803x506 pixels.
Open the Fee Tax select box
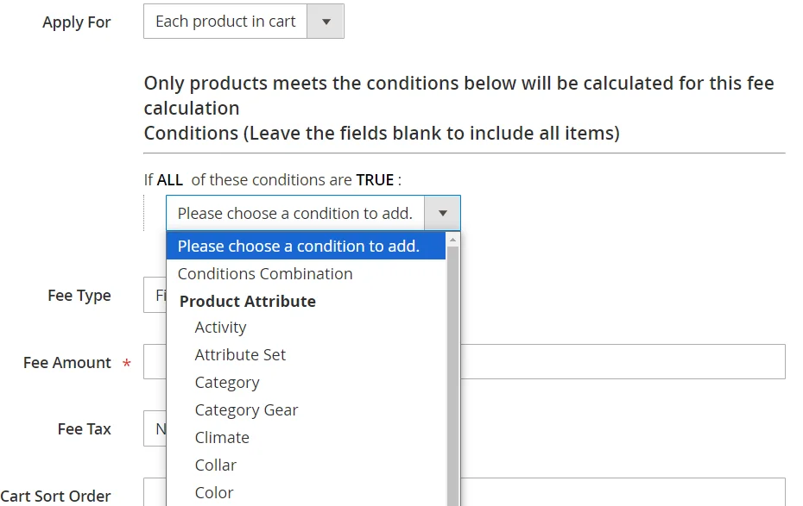click(x=155, y=428)
